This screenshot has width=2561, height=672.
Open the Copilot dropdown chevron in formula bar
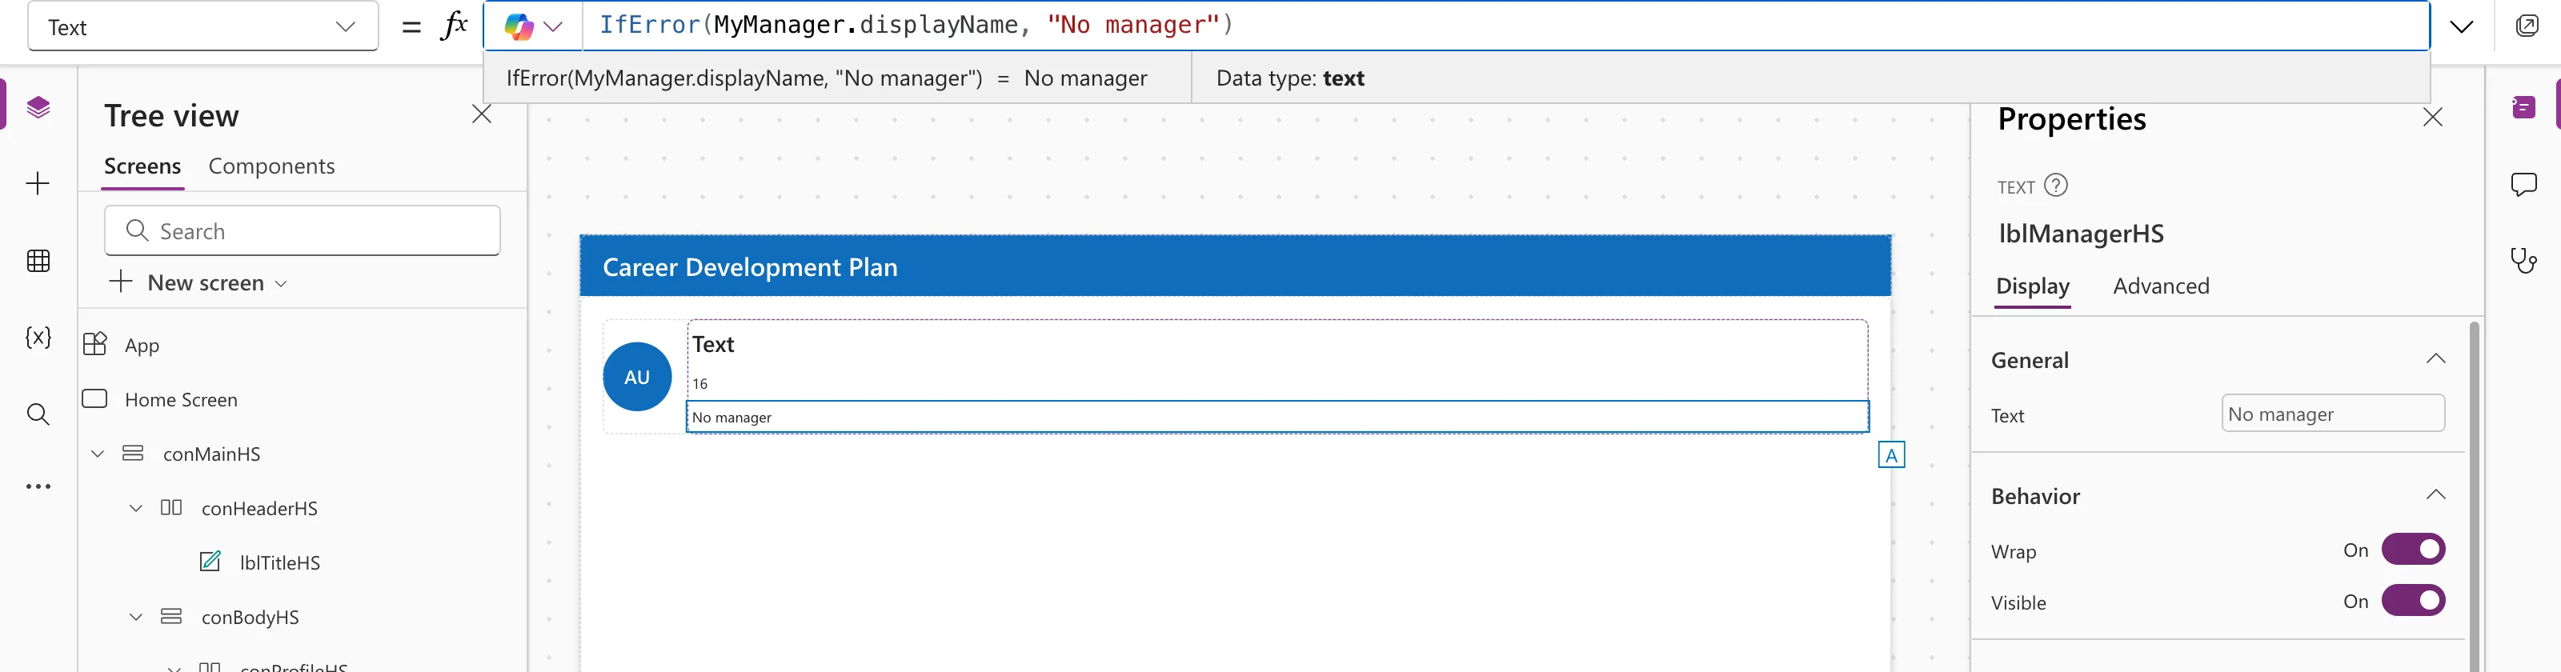[554, 27]
